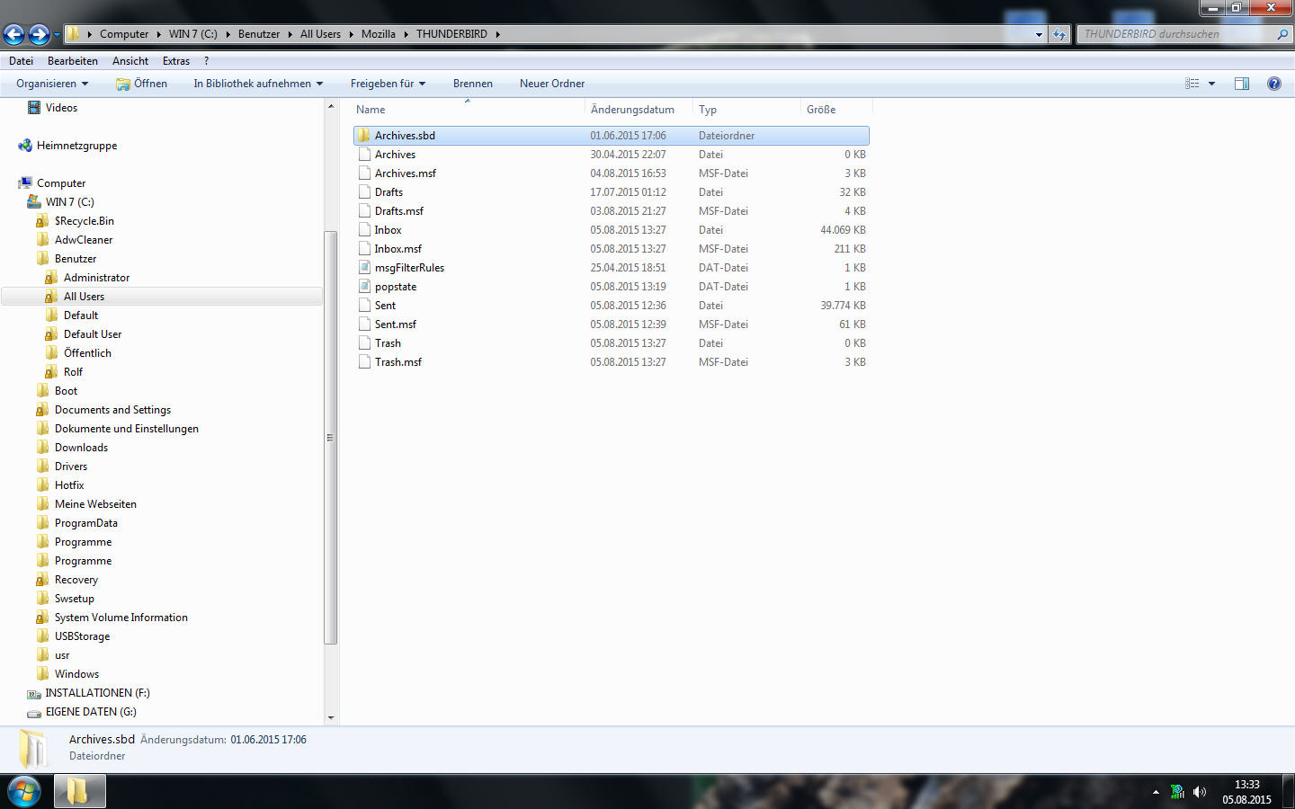Select the Downloads tree folder
The height and width of the screenshot is (809, 1295).
pos(81,448)
